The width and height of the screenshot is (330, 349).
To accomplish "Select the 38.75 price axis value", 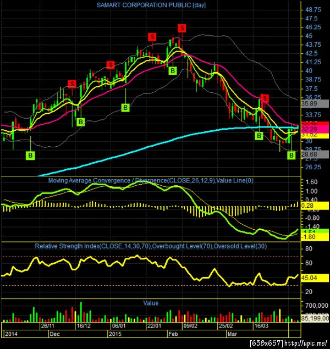I will pyautogui.click(x=313, y=80).
